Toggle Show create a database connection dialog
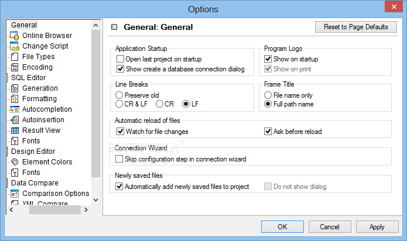 pyautogui.click(x=120, y=69)
